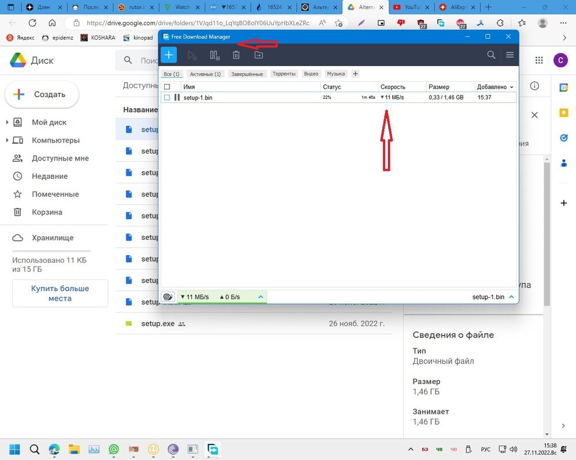Toggle the select-all checkbox in header
The width and height of the screenshot is (576, 460).
167,87
